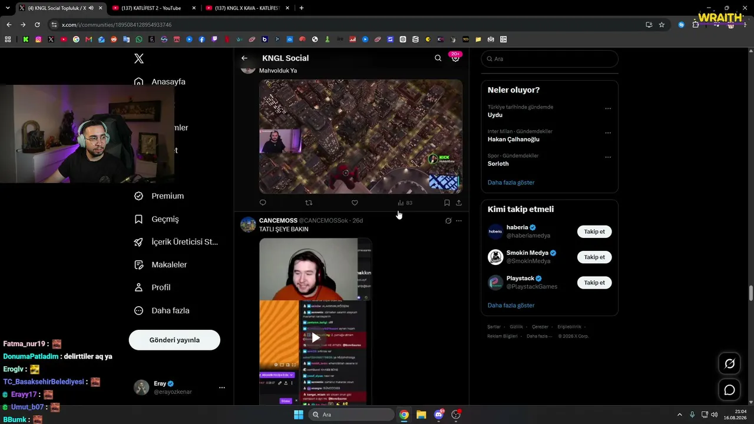
Task: Open CANCEMOSS profile avatar
Action: point(248,224)
